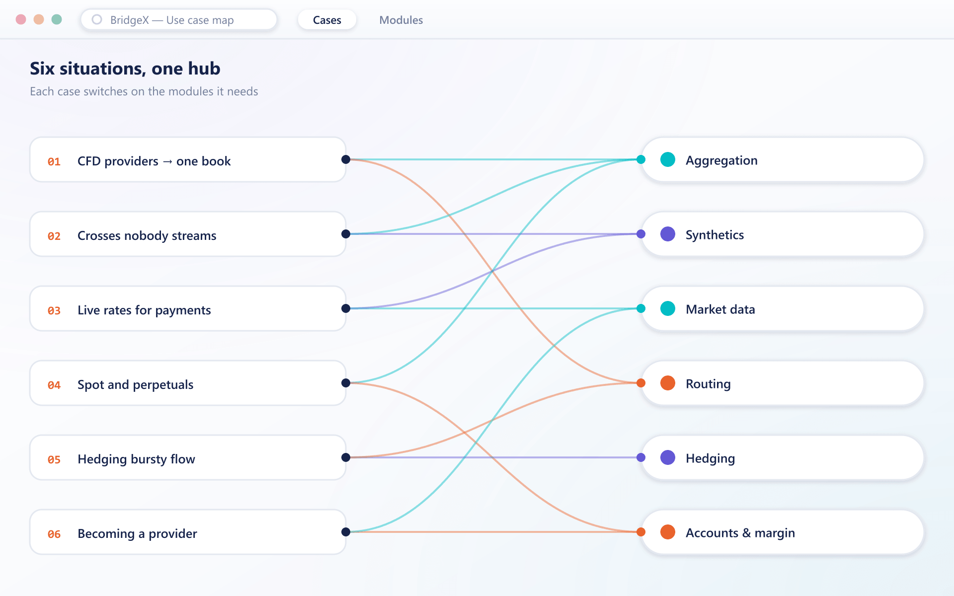Click the orange dot icon beside Routing
The image size is (954, 596).
click(668, 383)
